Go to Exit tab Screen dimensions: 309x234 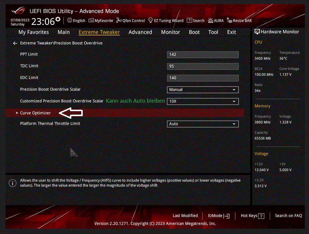point(231,32)
